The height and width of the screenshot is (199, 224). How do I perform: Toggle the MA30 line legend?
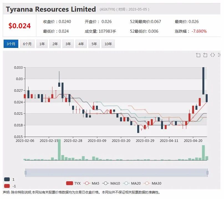point(152,183)
